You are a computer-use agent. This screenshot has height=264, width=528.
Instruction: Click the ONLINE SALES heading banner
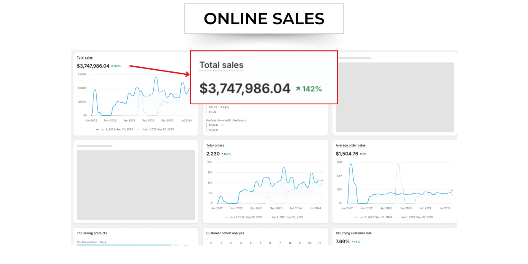[x=264, y=19]
